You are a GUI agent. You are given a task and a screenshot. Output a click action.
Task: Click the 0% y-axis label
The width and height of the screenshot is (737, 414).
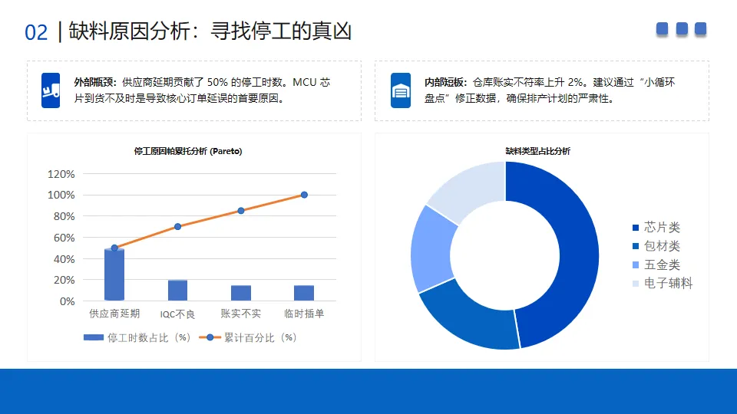click(68, 301)
